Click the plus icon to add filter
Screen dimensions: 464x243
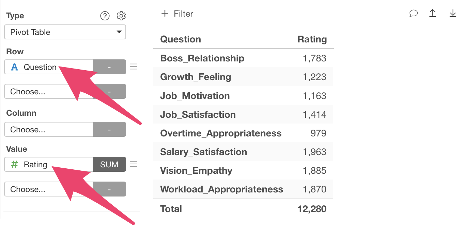(x=165, y=14)
